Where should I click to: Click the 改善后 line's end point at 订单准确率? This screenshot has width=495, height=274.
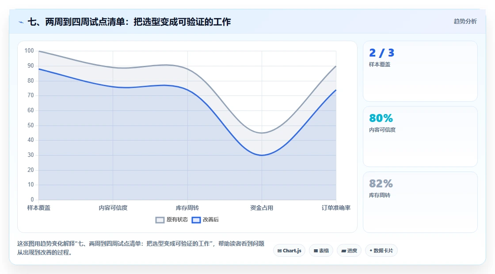point(336,90)
